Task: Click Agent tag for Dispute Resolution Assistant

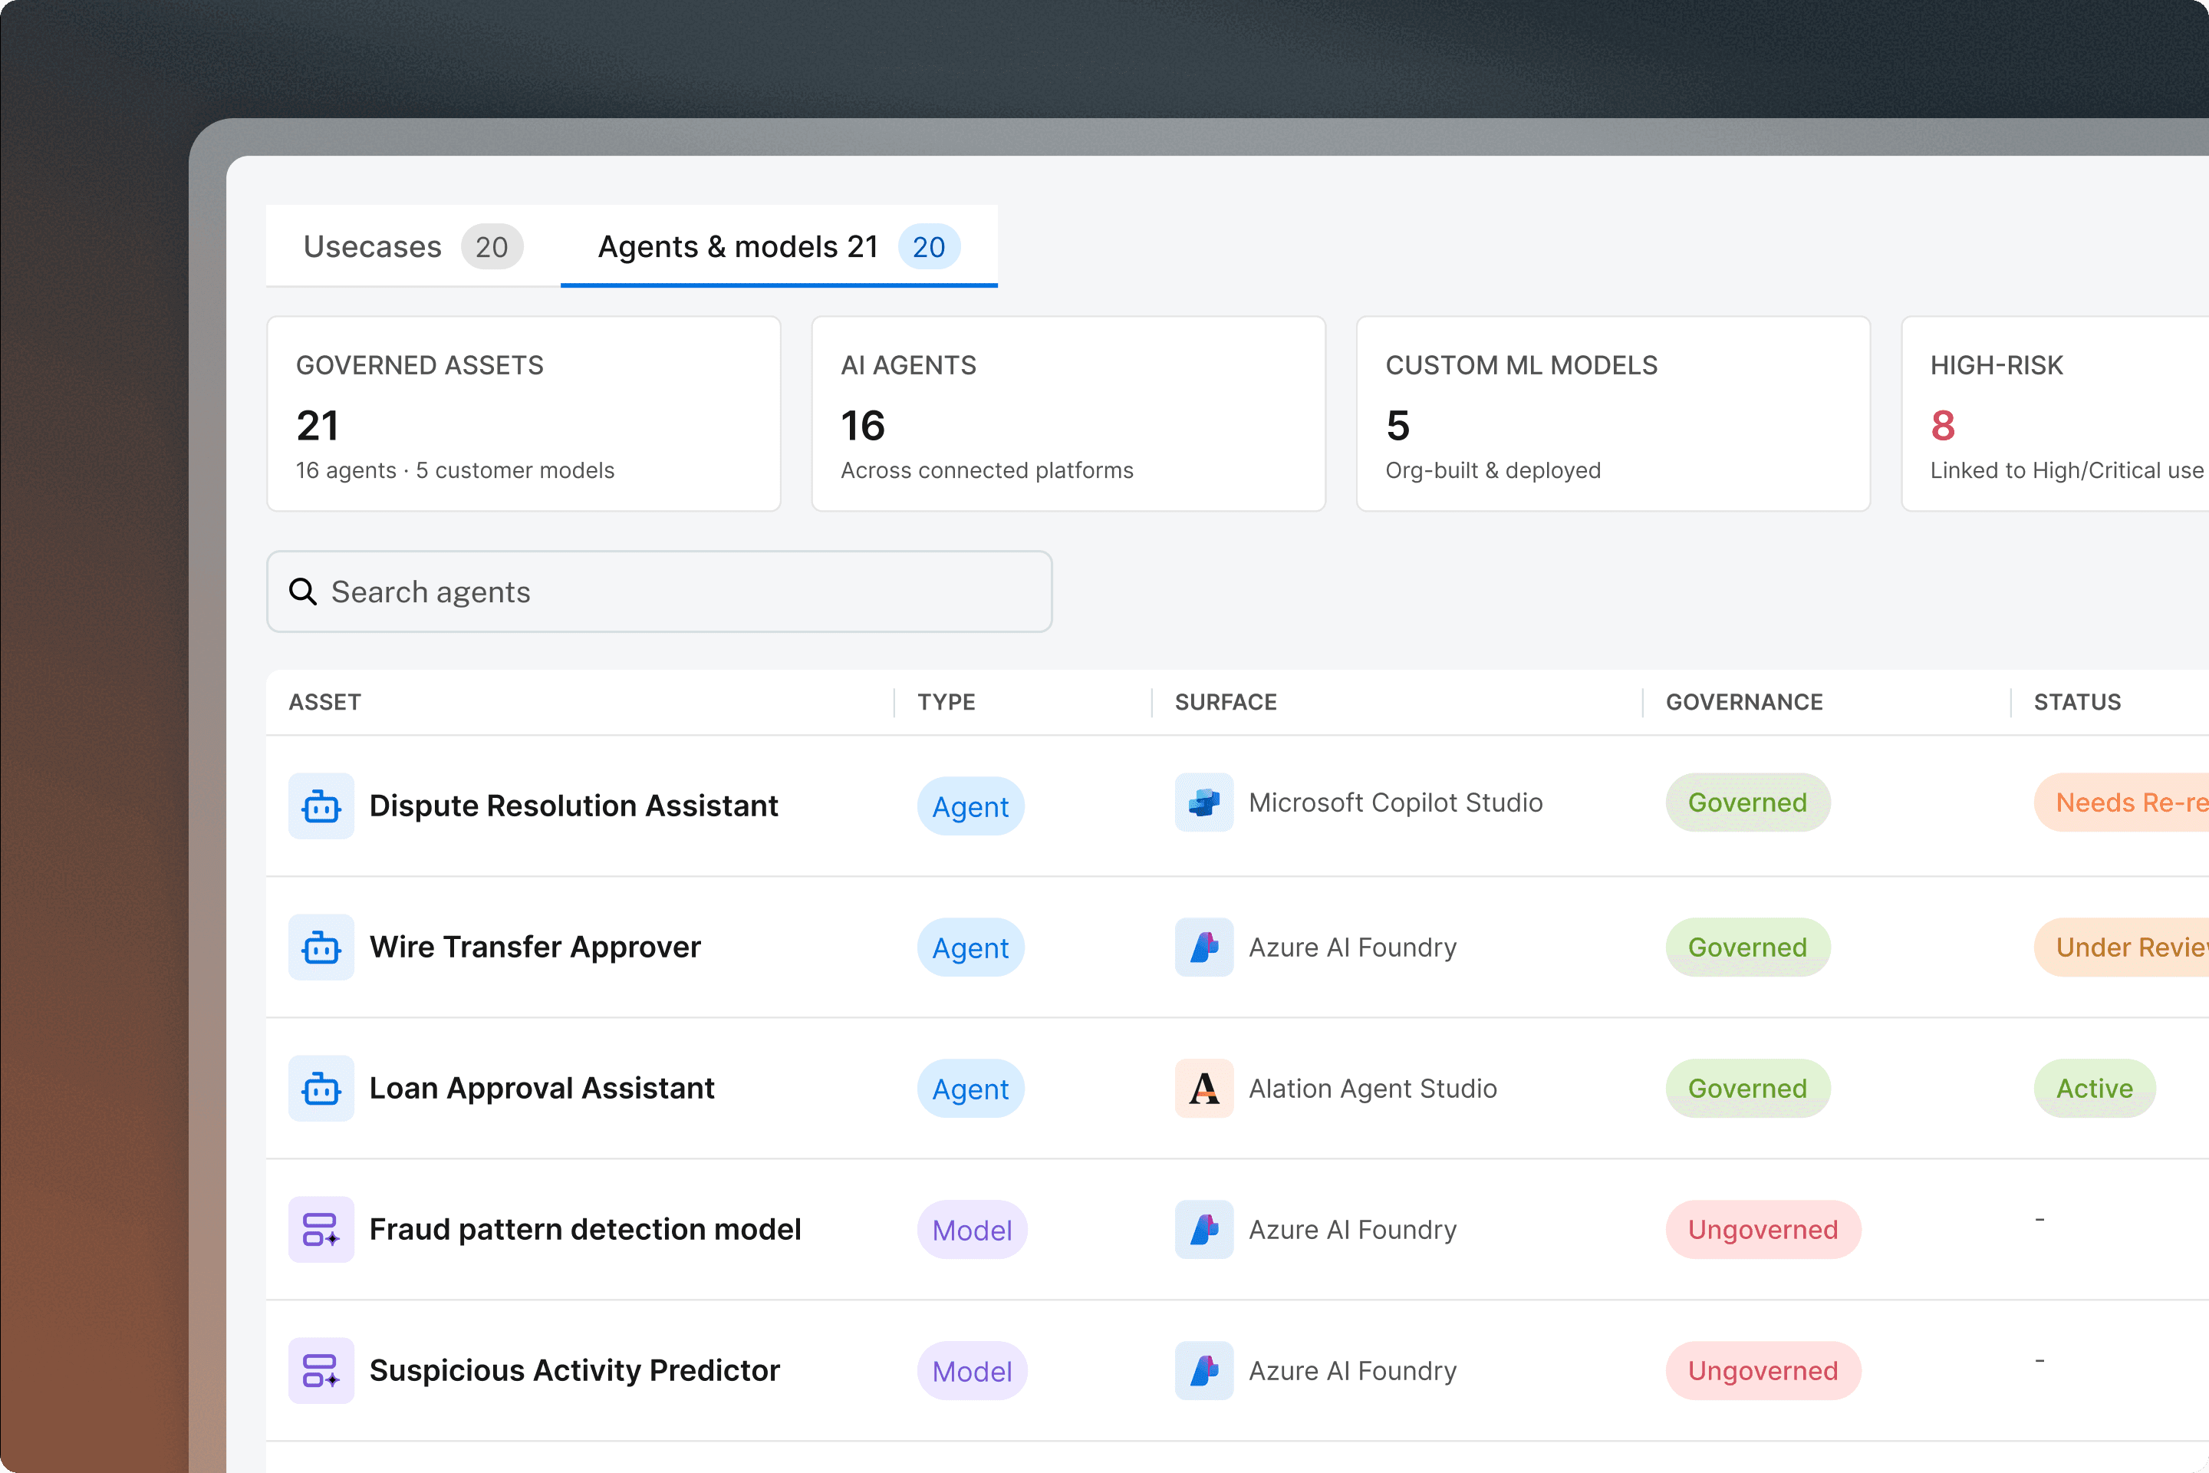Action: pyautogui.click(x=970, y=806)
